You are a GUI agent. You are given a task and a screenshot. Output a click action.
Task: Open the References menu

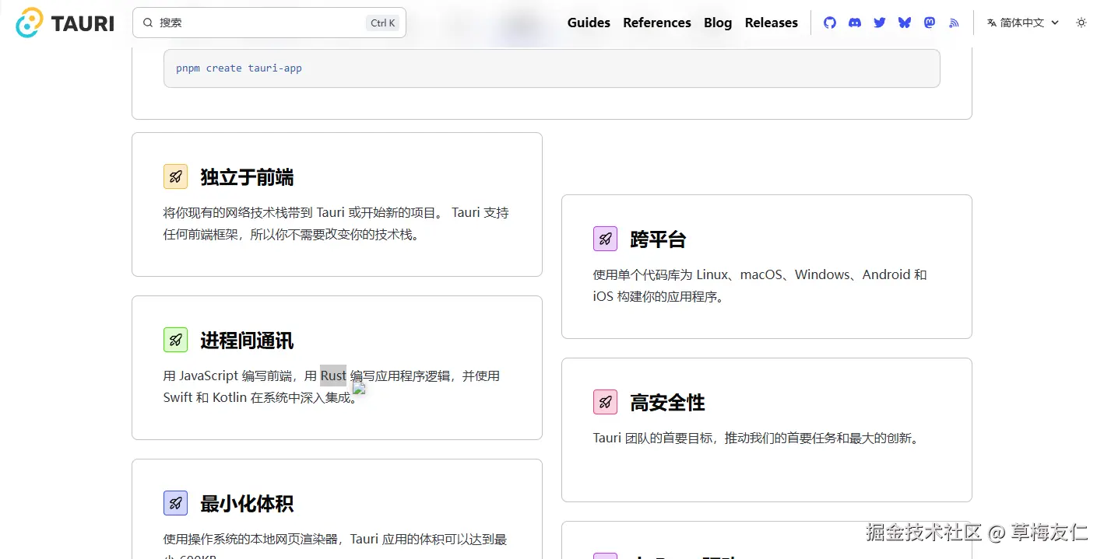(x=657, y=23)
